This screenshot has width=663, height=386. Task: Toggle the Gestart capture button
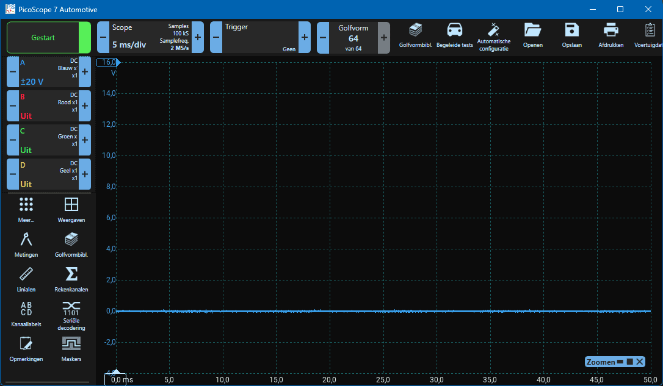[x=43, y=38]
